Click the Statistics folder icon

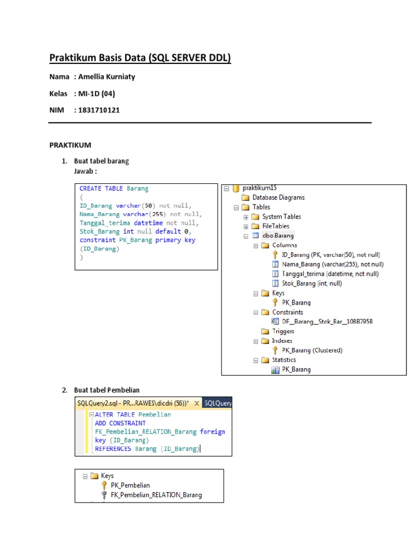(265, 360)
